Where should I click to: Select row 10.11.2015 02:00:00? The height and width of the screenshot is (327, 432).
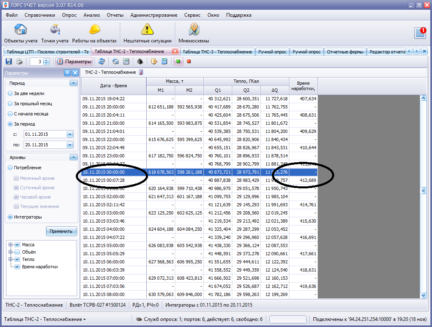tap(199, 197)
